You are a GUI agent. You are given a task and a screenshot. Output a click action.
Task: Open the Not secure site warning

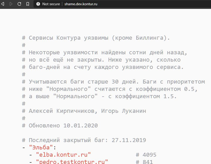(x=48, y=4)
